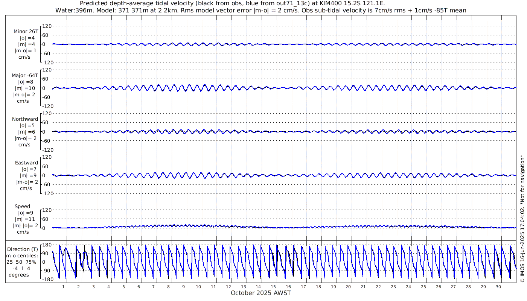Select the 'm-o centiles:' text
527x301 pixels.
tap(23, 256)
